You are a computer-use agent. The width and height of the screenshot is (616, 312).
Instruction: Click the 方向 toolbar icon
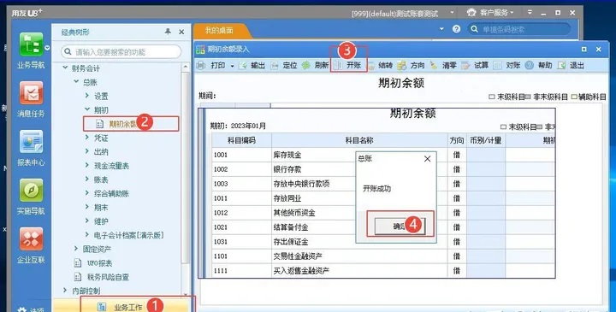coord(401,66)
